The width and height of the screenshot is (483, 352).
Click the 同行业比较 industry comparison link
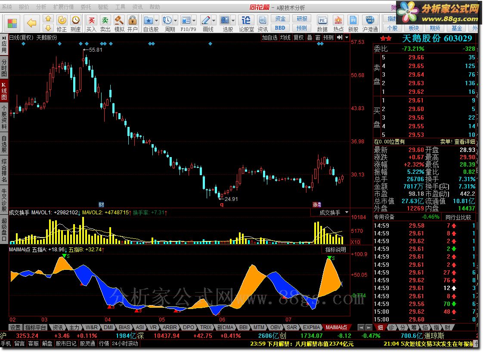coord(458,217)
